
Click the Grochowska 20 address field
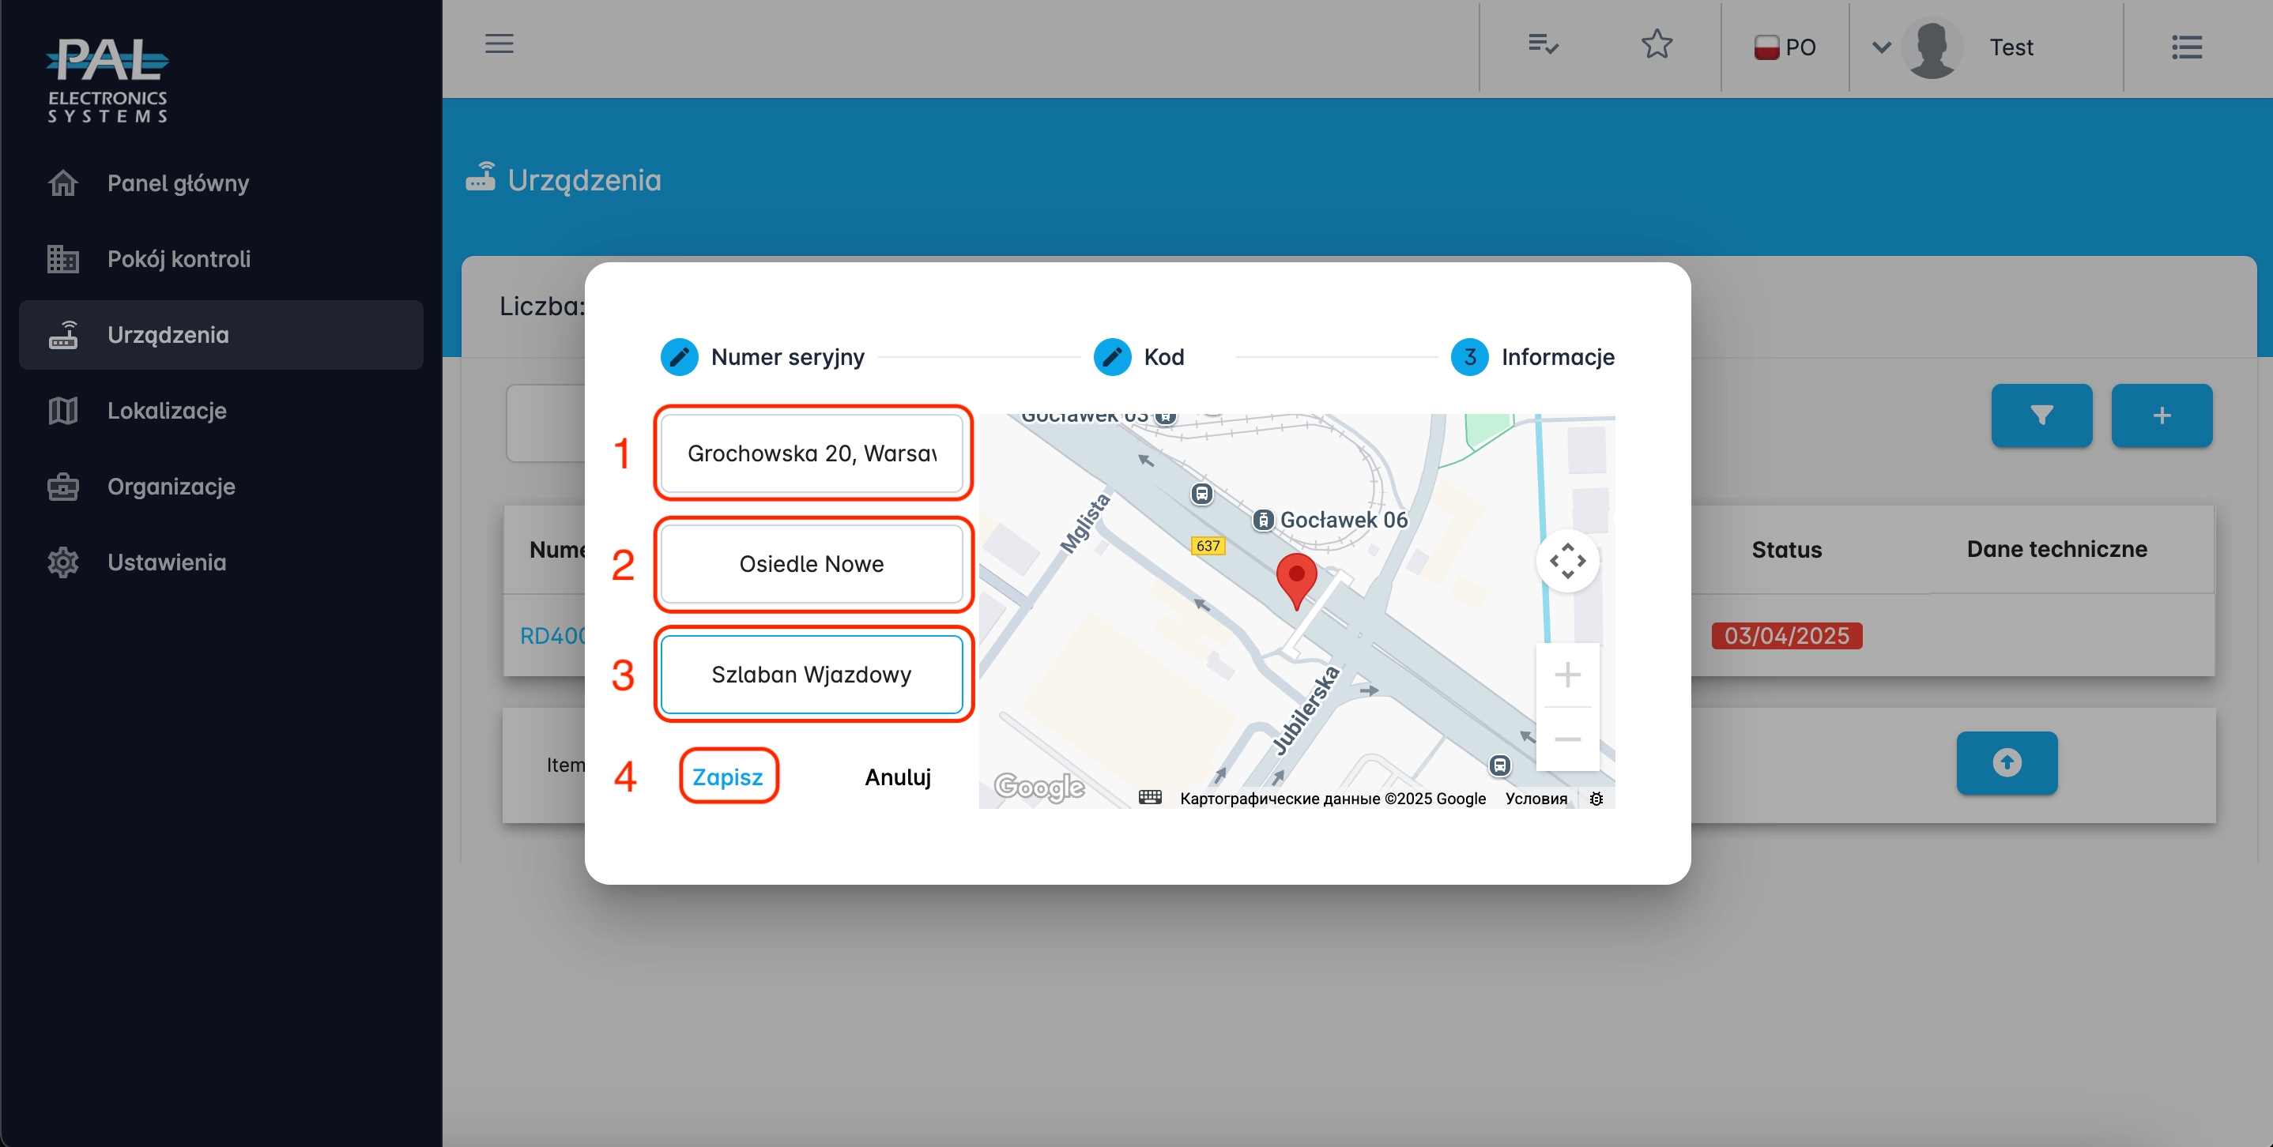pyautogui.click(x=811, y=453)
